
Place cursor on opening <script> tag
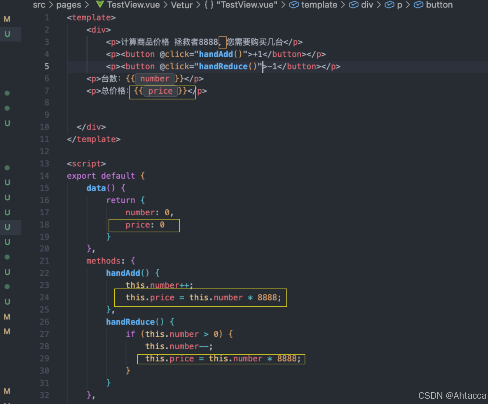pyautogui.click(x=86, y=164)
